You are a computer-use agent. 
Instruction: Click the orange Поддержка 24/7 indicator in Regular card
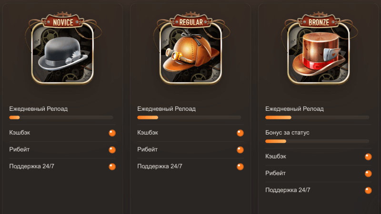pos(240,167)
